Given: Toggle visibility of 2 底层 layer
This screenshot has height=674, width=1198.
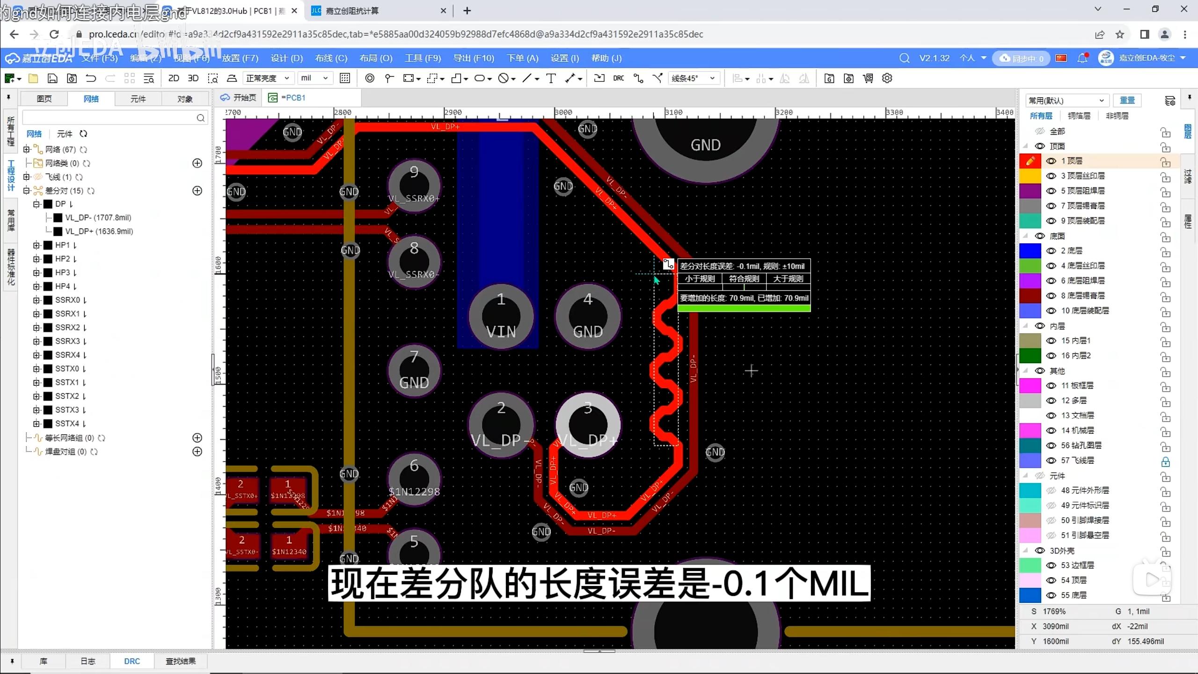Looking at the screenshot, I should pyautogui.click(x=1051, y=251).
